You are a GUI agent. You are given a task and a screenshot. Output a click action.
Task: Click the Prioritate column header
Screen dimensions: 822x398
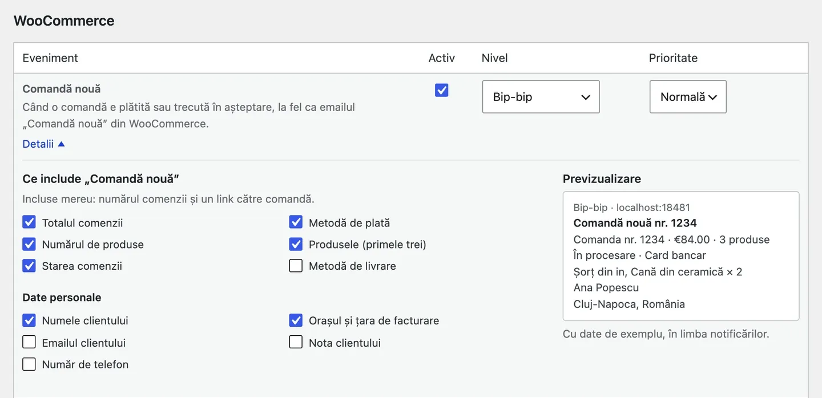pos(674,58)
